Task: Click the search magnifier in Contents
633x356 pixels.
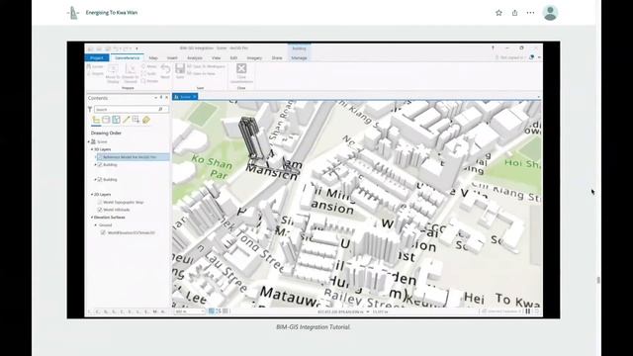Action: [160, 110]
